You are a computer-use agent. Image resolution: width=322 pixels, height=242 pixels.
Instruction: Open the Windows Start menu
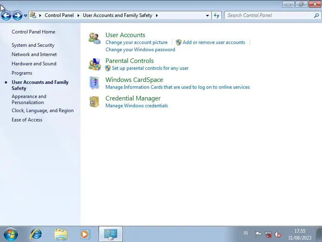pyautogui.click(x=11, y=234)
